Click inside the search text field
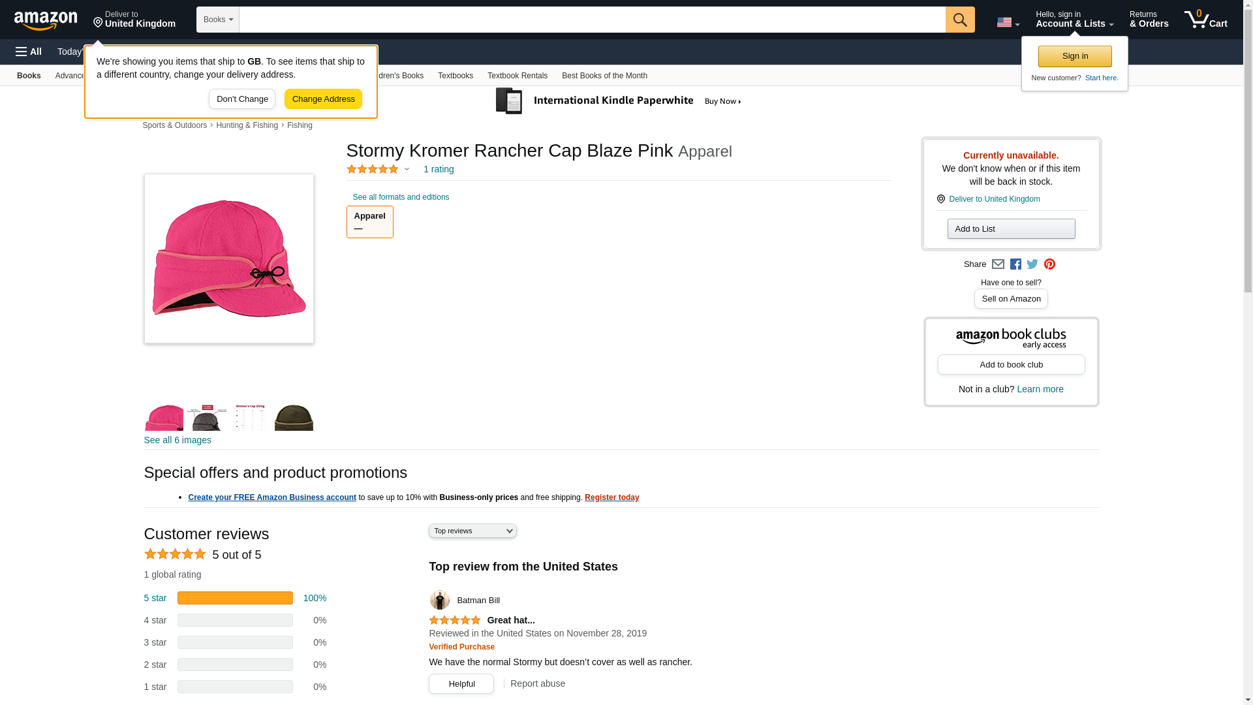This screenshot has height=705, width=1253. tap(592, 20)
